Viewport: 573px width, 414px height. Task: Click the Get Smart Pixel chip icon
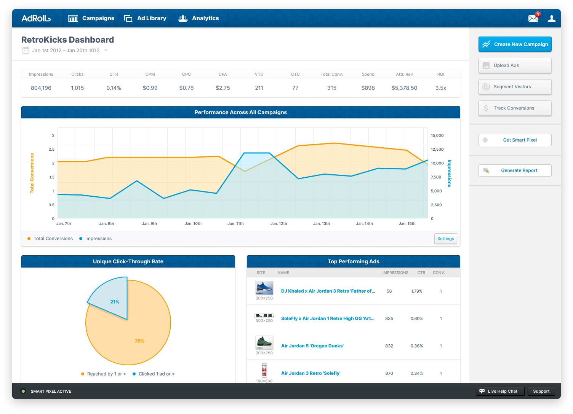(485, 140)
